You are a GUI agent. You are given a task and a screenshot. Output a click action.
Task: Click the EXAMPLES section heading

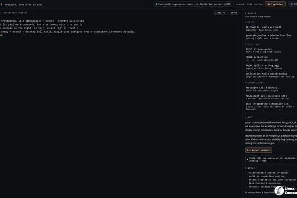tap(250, 13)
